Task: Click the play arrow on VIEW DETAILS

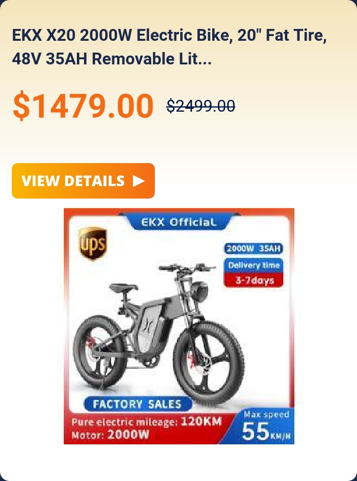Action: (x=138, y=181)
